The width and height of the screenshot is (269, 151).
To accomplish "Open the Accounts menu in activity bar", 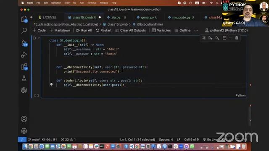I will coord(24,119).
